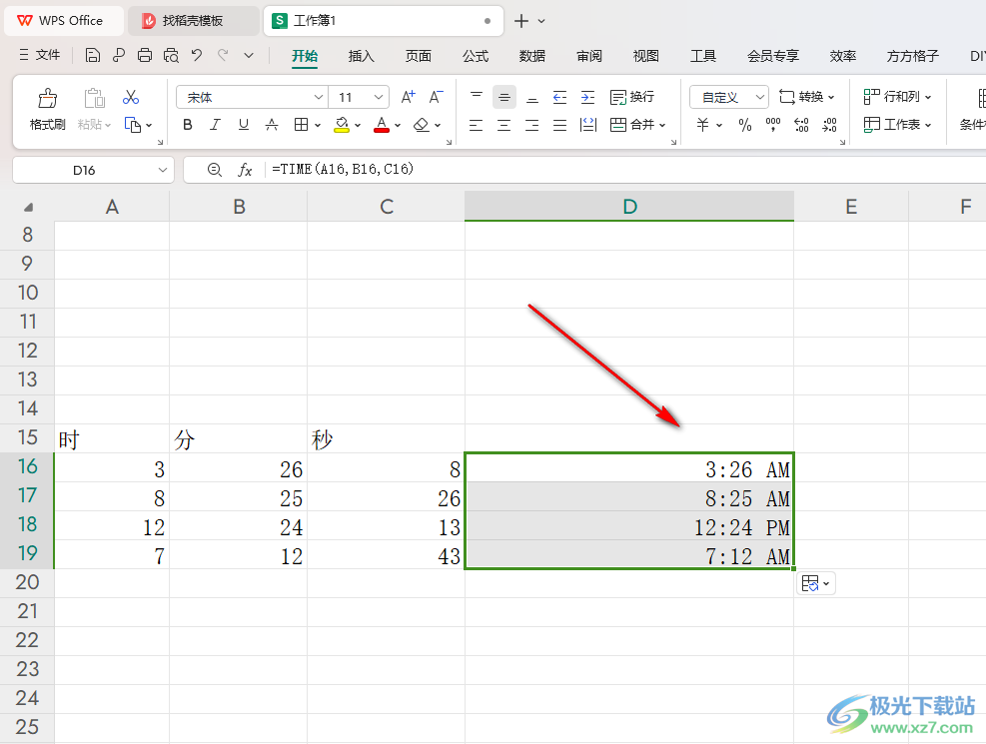Click the Copy icon

point(133,125)
